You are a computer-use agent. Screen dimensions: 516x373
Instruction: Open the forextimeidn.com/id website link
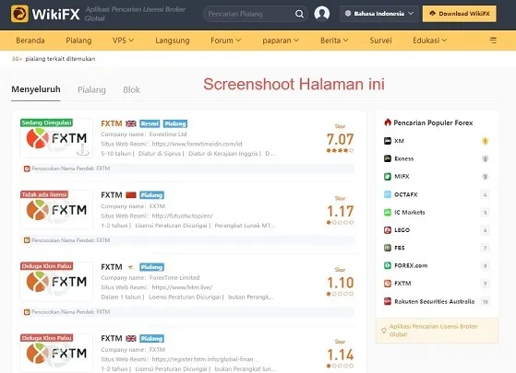point(197,144)
